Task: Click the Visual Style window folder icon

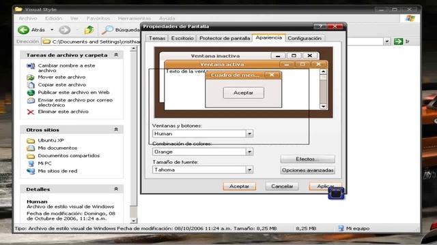Action: coord(18,9)
